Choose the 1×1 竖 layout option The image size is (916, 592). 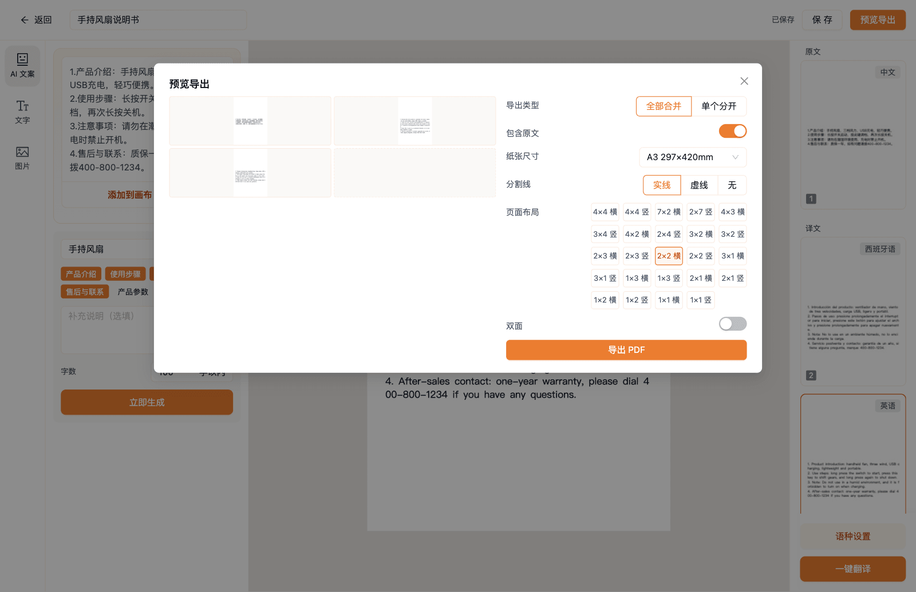(701, 300)
